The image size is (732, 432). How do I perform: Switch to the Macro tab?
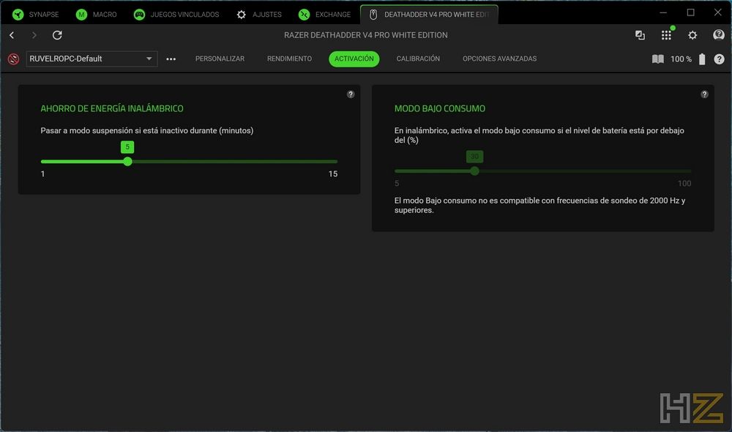click(97, 15)
